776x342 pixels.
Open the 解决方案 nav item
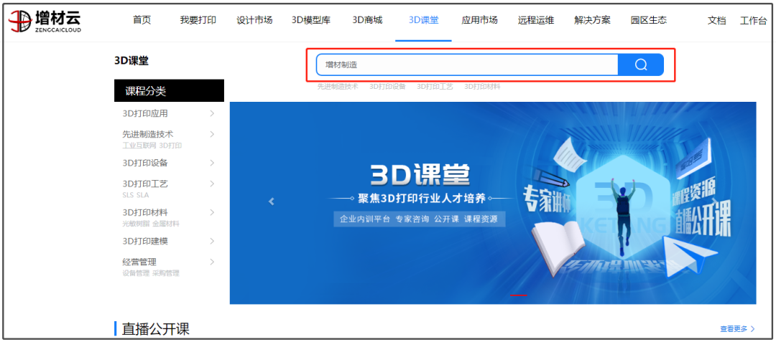pos(592,20)
